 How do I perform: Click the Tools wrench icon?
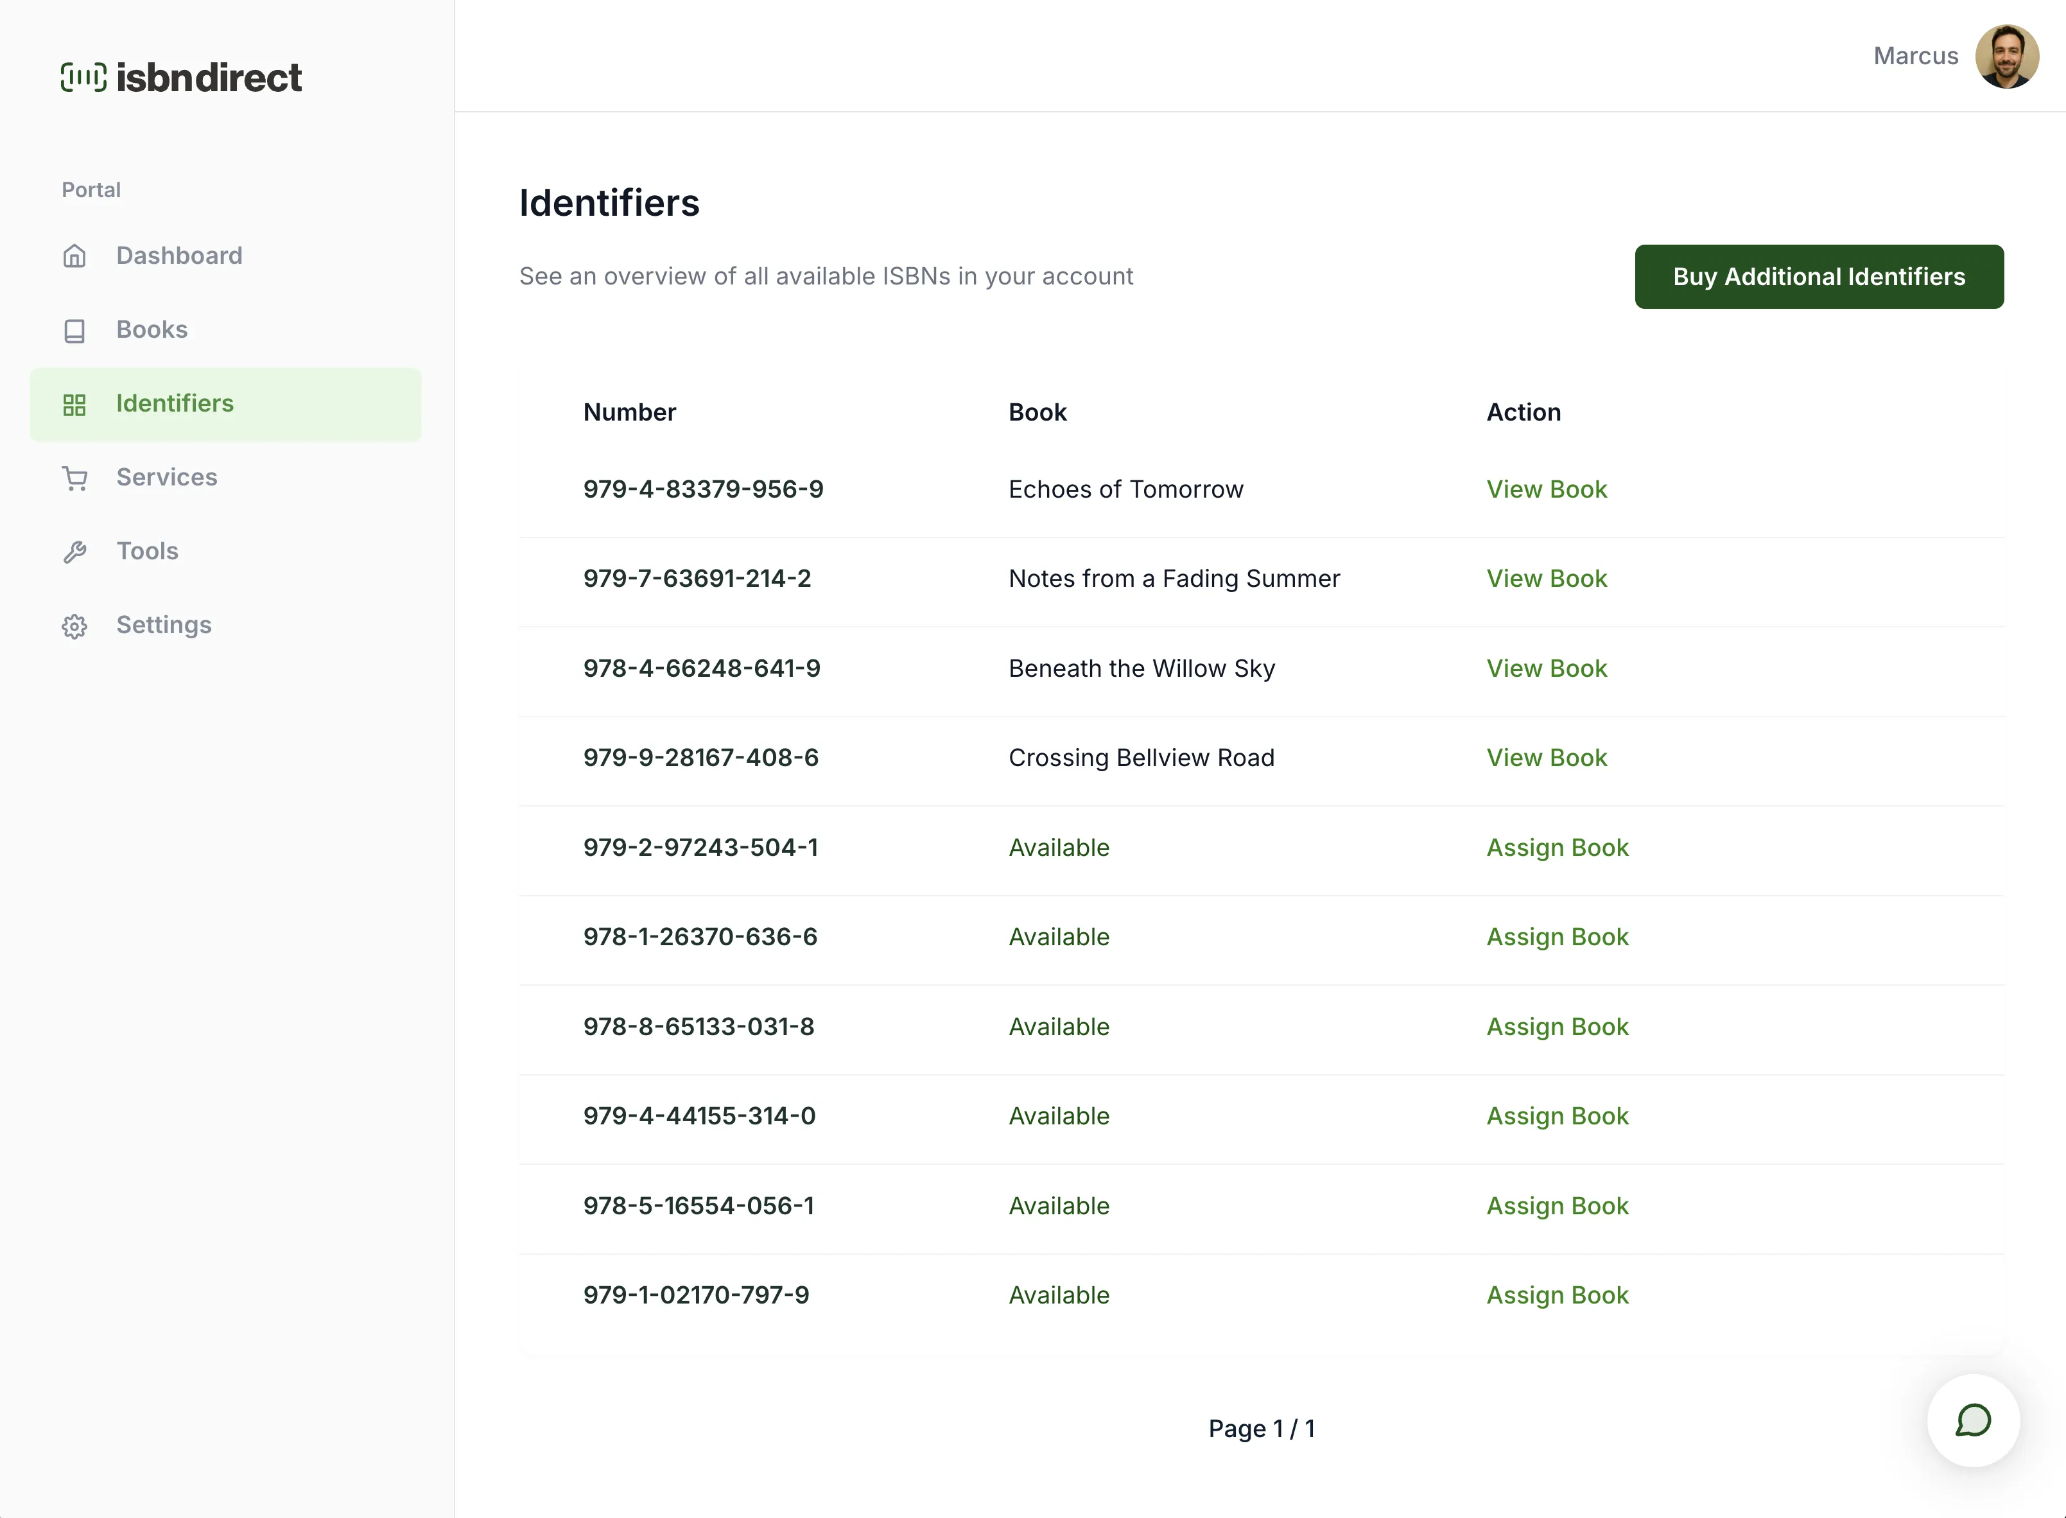click(74, 552)
